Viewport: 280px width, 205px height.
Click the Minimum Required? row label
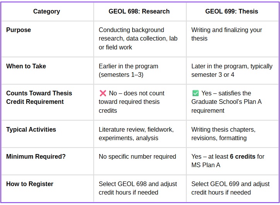coord(36,157)
